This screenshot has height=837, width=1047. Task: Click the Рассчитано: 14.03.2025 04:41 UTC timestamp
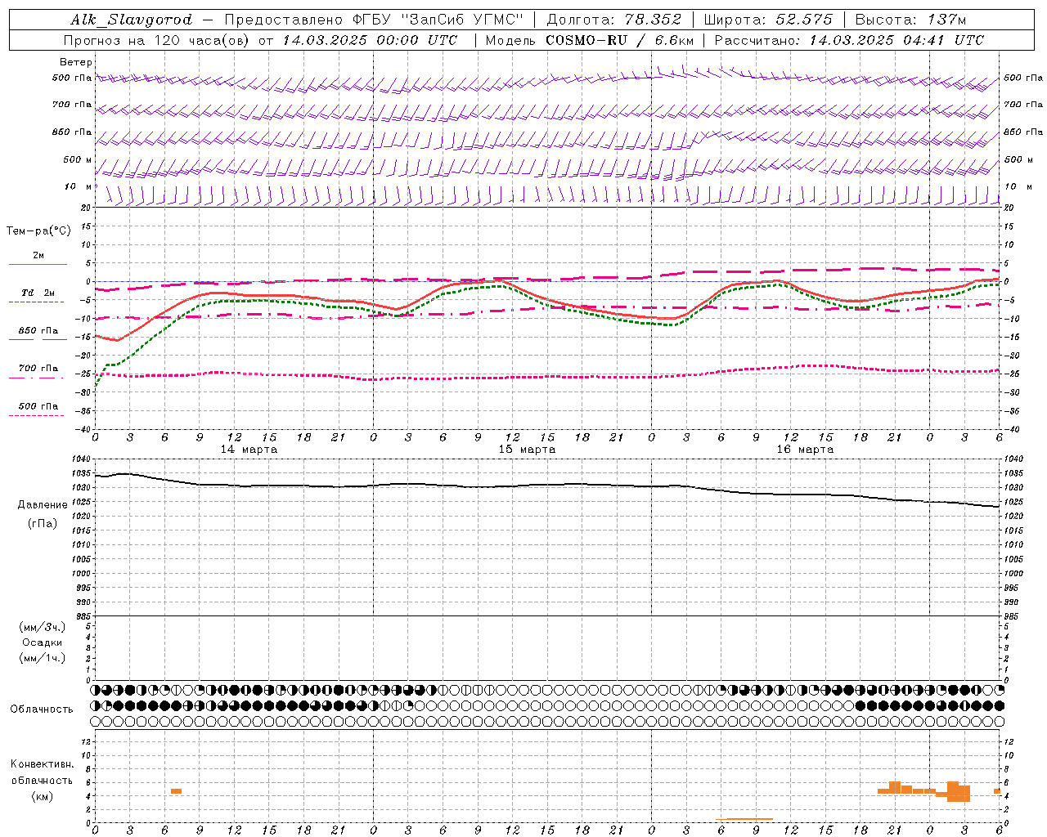849,40
